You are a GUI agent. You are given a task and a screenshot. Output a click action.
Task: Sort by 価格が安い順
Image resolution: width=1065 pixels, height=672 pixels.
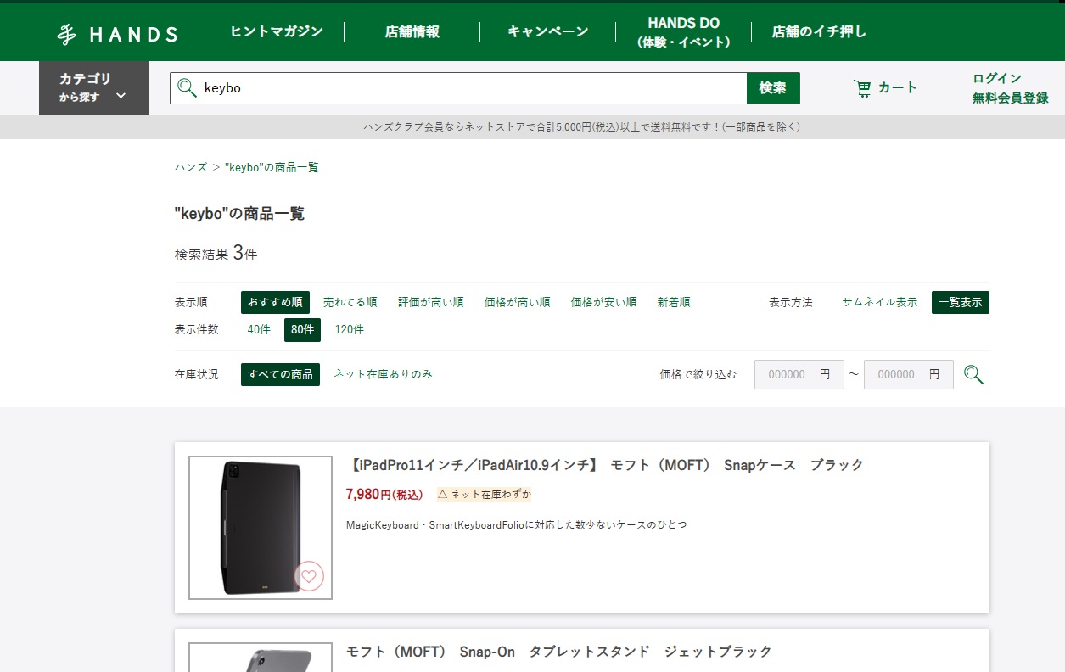(x=604, y=302)
